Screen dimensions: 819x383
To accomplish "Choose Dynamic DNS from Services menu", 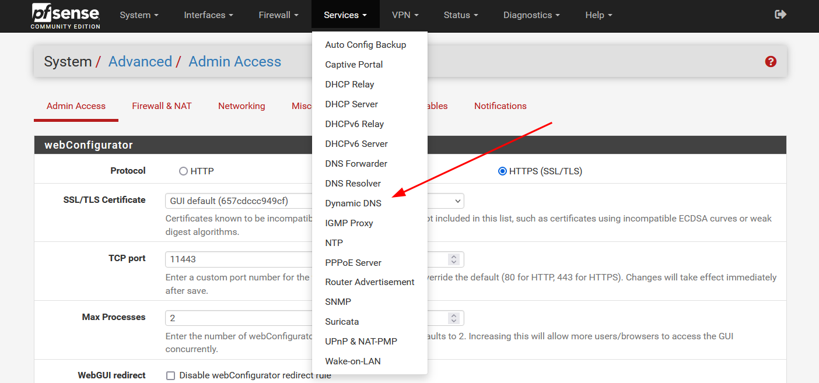I will coord(353,203).
